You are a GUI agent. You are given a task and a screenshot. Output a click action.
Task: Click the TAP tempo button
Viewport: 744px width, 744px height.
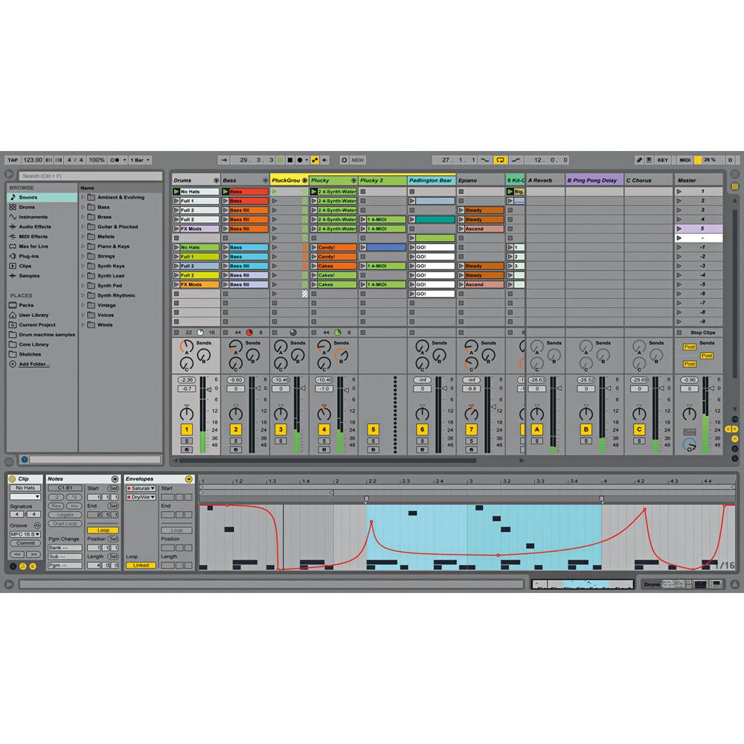[13, 159]
